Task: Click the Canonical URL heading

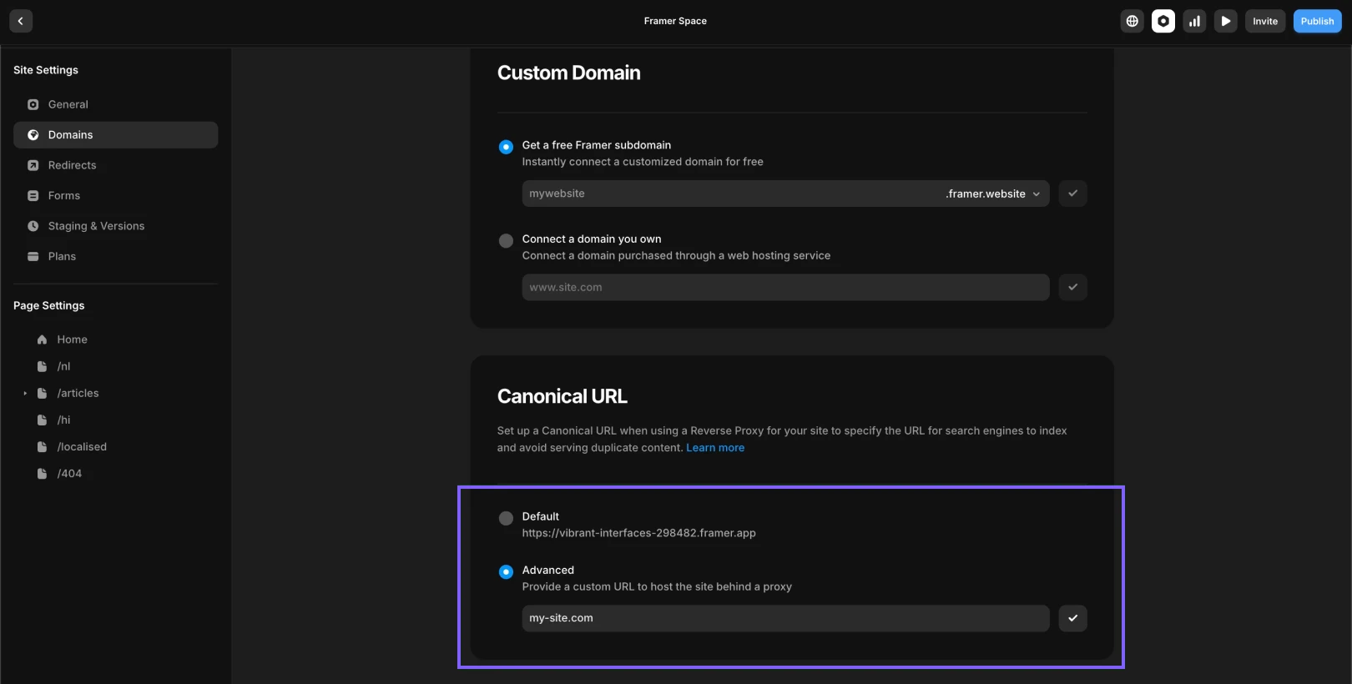Action: (x=562, y=396)
